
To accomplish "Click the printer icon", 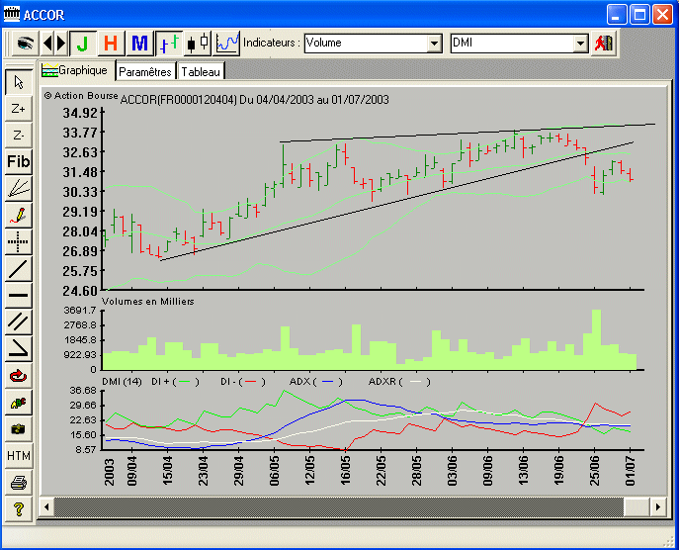I will 18,483.
